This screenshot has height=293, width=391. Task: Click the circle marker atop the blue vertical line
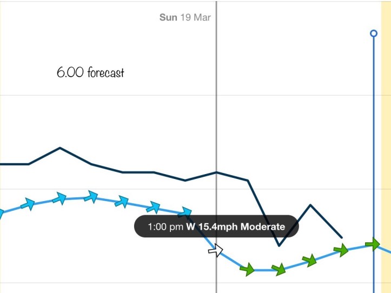click(373, 34)
